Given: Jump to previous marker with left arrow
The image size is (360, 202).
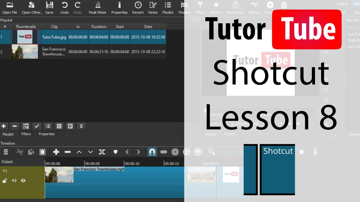Looking at the screenshot, I should point(127,152).
